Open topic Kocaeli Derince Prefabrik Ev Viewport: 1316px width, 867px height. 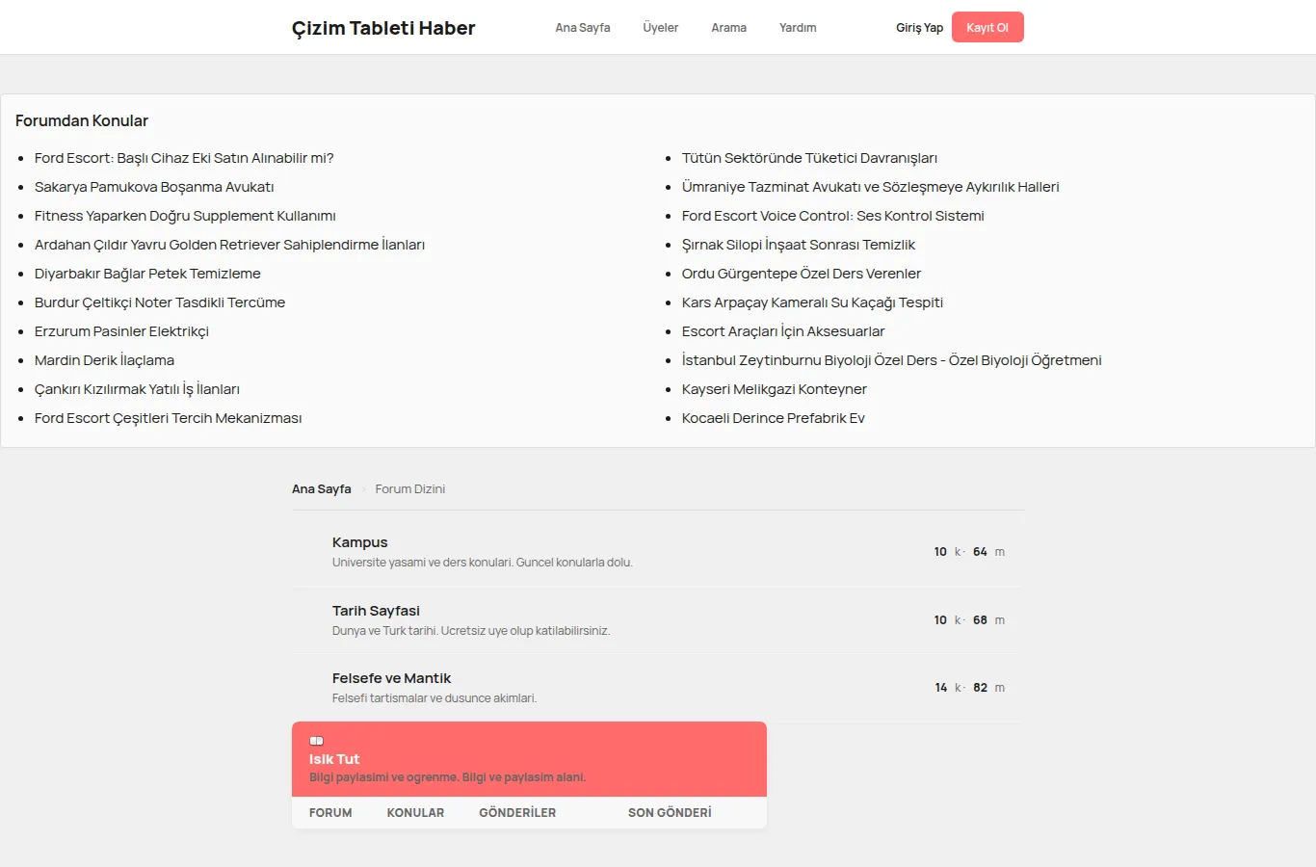[774, 418]
